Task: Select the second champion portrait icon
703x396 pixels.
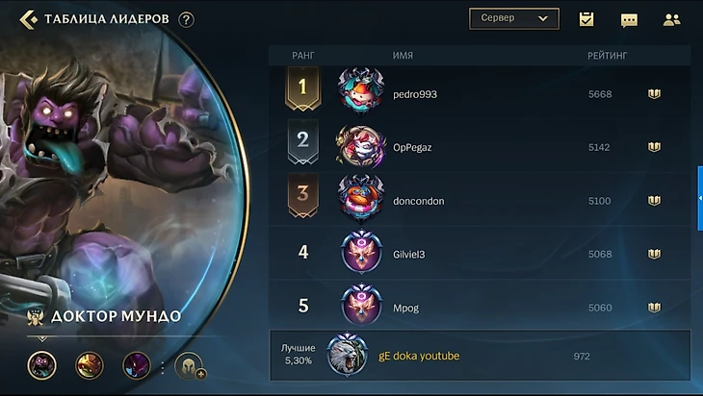Action: pos(90,365)
